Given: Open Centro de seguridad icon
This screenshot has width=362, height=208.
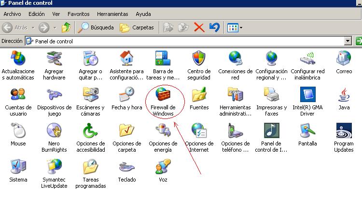Looking at the screenshot, I should pyautogui.click(x=199, y=58).
